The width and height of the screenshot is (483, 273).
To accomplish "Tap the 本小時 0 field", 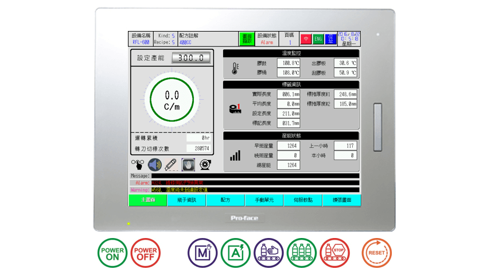I will tap(346, 155).
